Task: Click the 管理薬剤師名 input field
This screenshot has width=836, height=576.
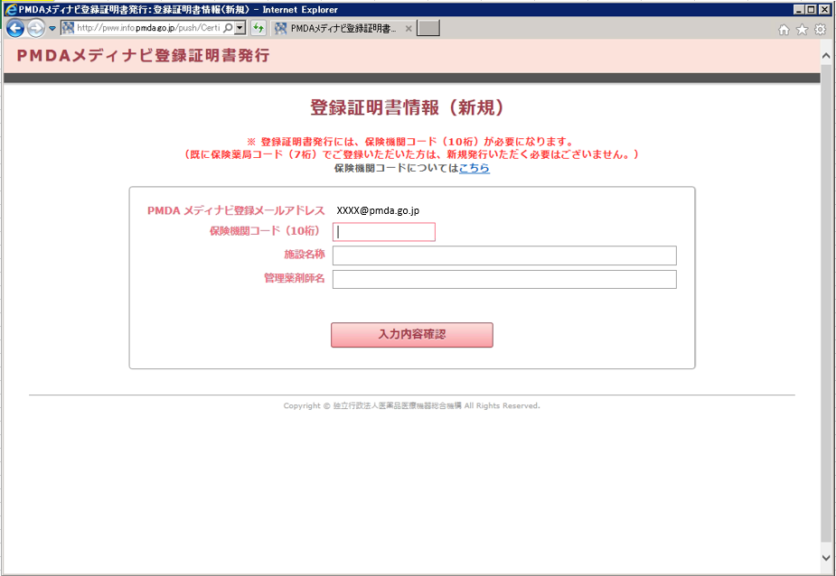Action: coord(504,279)
